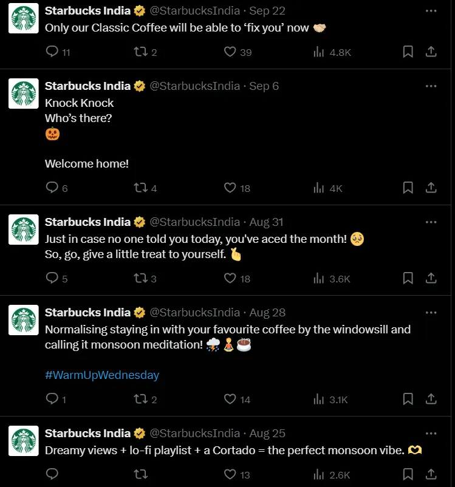Open @StarbucksIndia handle on the Sep 6 tweet
The height and width of the screenshot is (487, 455).
[195, 86]
